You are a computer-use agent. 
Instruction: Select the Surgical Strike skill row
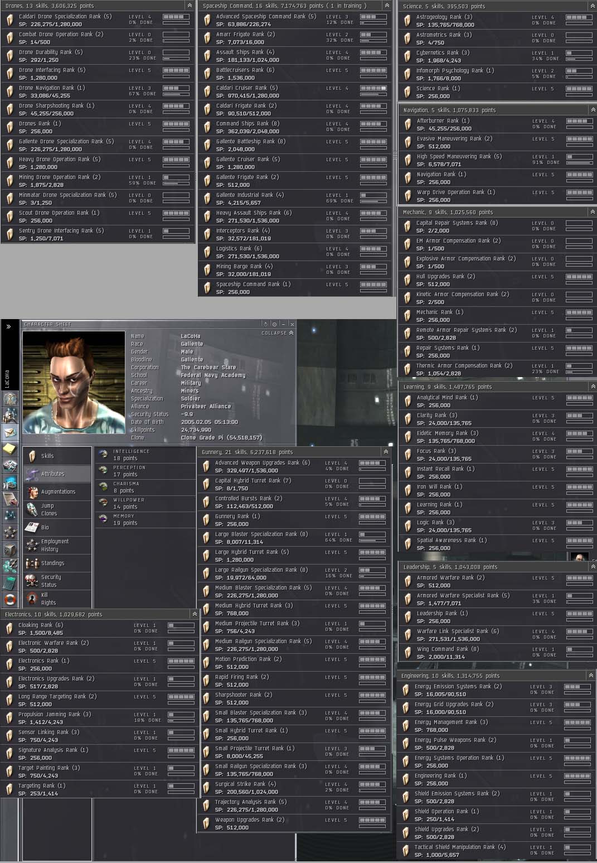click(294, 788)
